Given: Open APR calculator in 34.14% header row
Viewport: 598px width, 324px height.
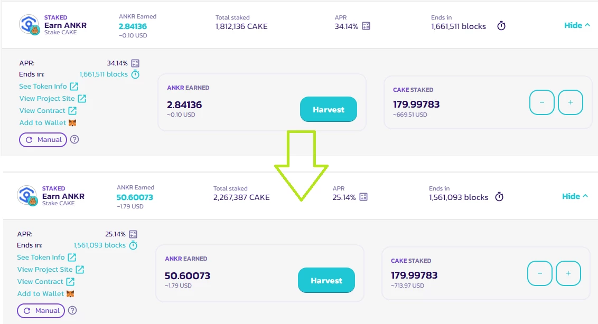Looking at the screenshot, I should tap(366, 26).
